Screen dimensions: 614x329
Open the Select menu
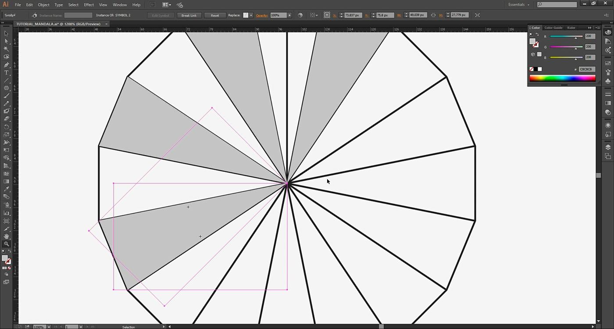(73, 5)
